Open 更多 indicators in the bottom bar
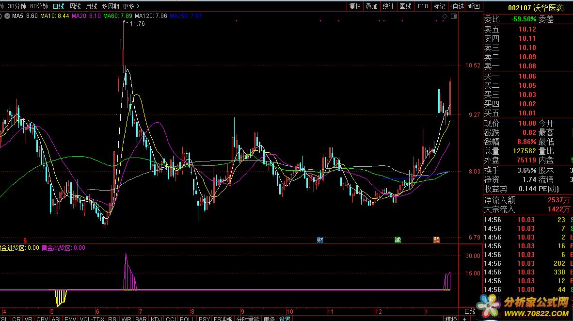Viewport: 573px width, 321px height. (x=269, y=319)
